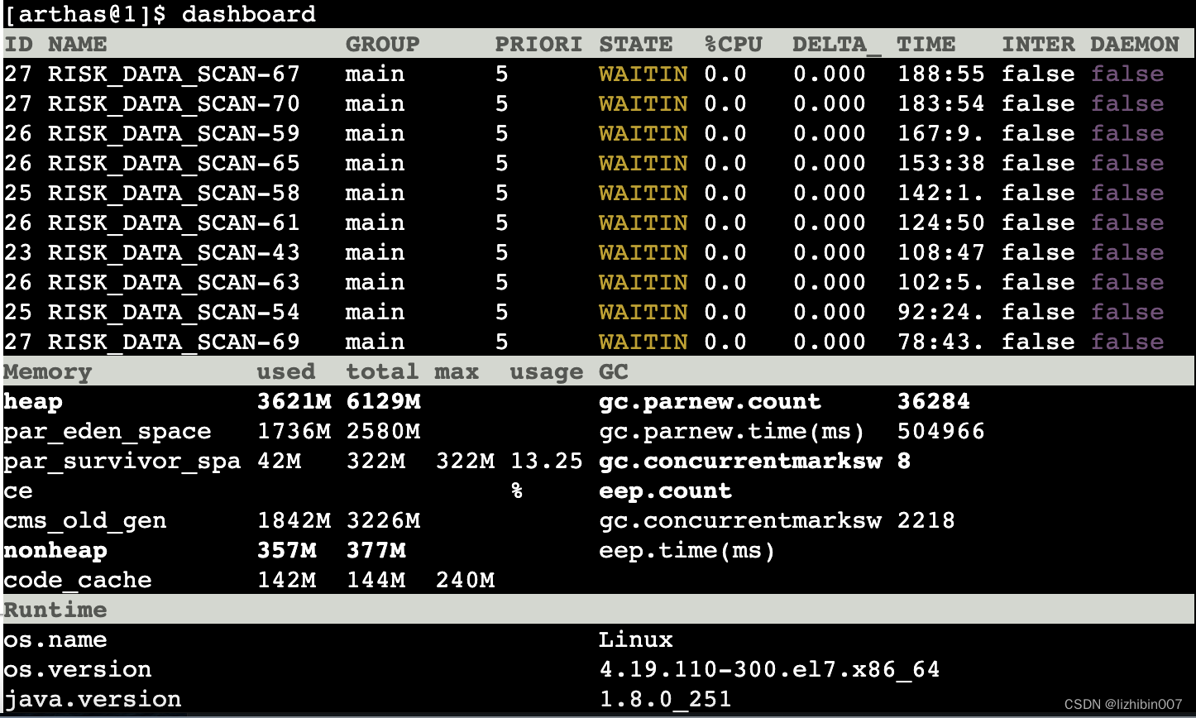Image resolution: width=1196 pixels, height=718 pixels.
Task: Click the par_survivor_spa label
Action: [122, 462]
